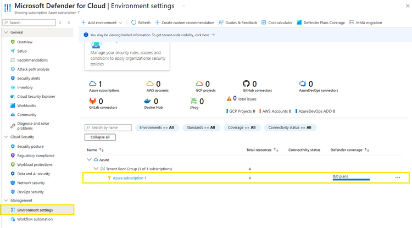Screen dimensions: 412x228
Task: Click the tenant-wide visibility arrow link
Action: 213,35
